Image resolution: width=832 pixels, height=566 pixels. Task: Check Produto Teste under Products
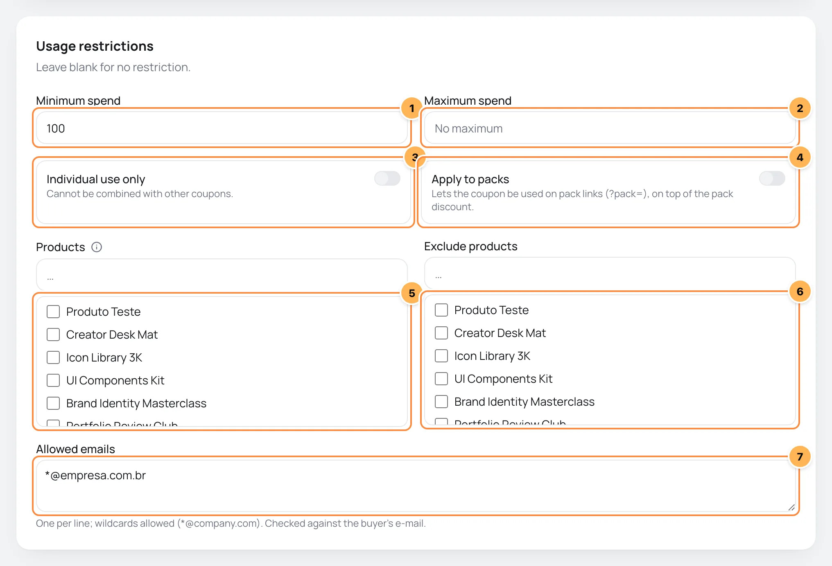coord(53,312)
